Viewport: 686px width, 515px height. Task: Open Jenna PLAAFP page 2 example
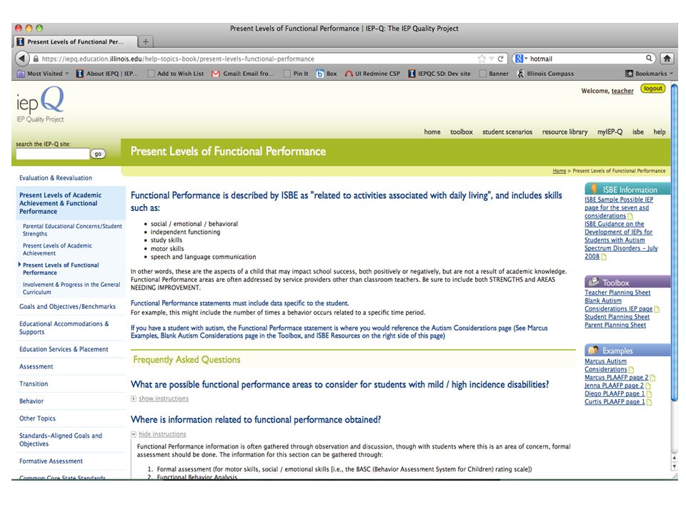point(614,386)
